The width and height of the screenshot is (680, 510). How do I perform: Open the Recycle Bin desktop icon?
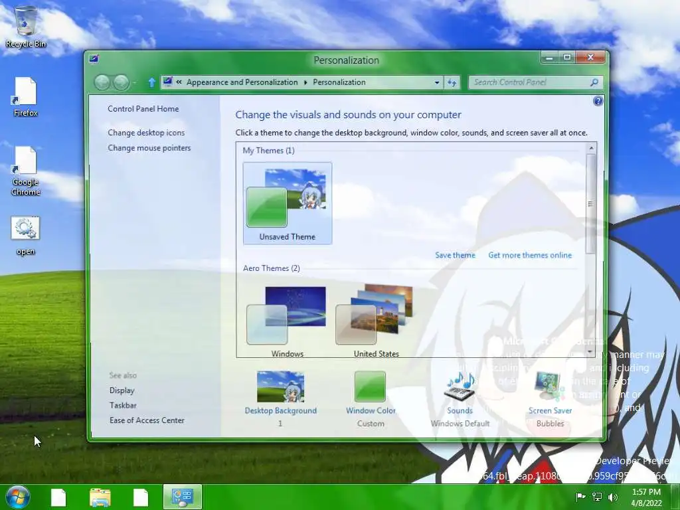[25, 26]
